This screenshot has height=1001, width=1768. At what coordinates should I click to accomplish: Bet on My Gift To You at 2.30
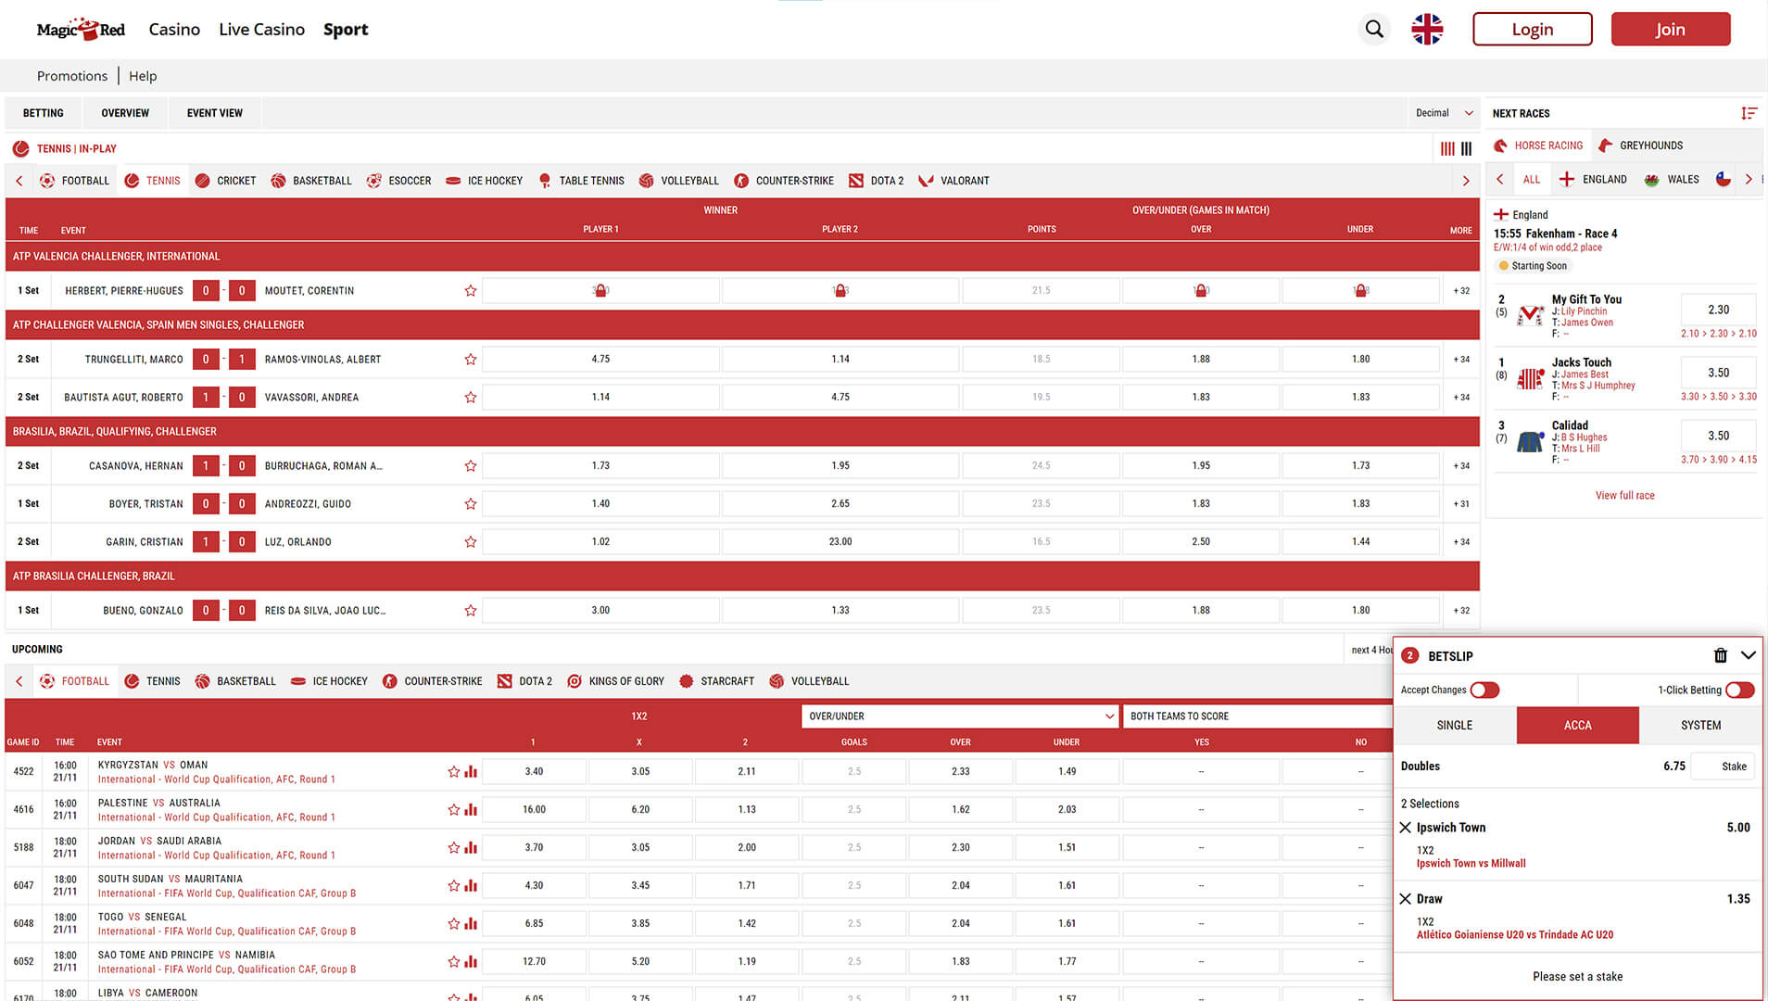pyautogui.click(x=1718, y=310)
